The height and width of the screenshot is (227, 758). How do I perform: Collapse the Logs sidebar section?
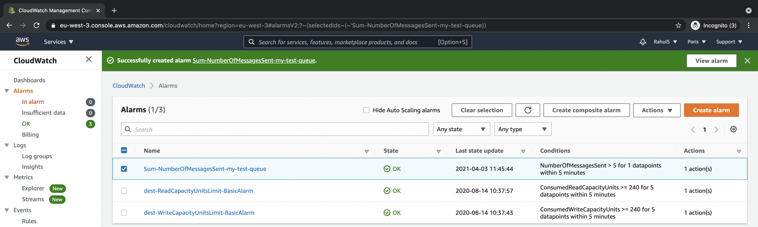[7, 145]
